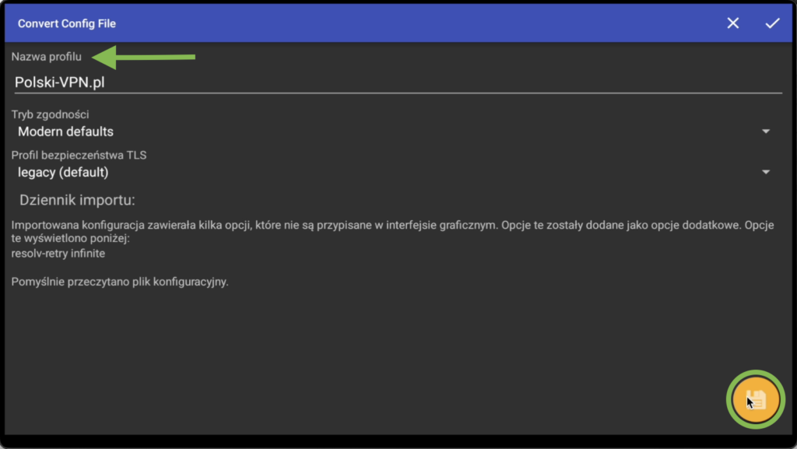Save the imported profile with floppy disk button
Viewport: 797px width, 449px height.
click(x=756, y=400)
